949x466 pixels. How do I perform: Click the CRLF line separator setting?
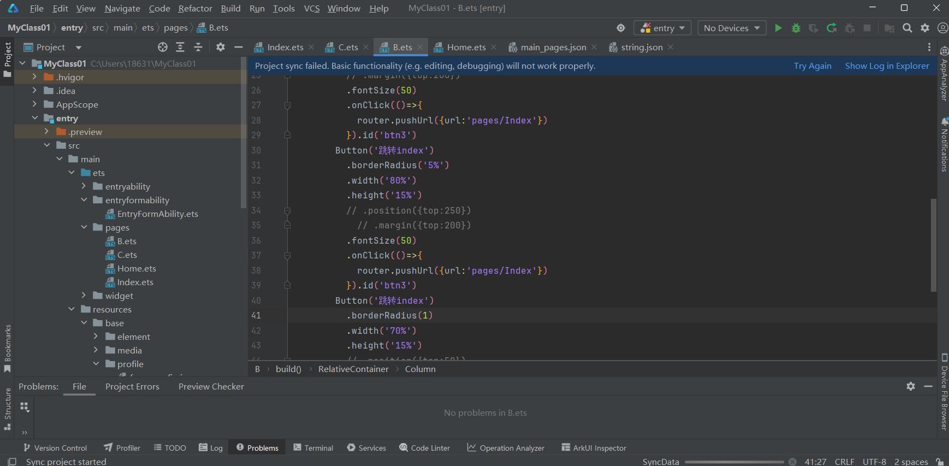(844, 462)
